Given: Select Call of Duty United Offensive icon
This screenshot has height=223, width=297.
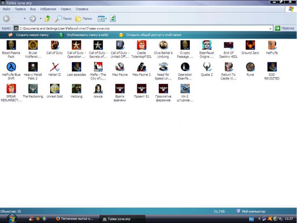Looking at the screenshot, I should (120, 45).
